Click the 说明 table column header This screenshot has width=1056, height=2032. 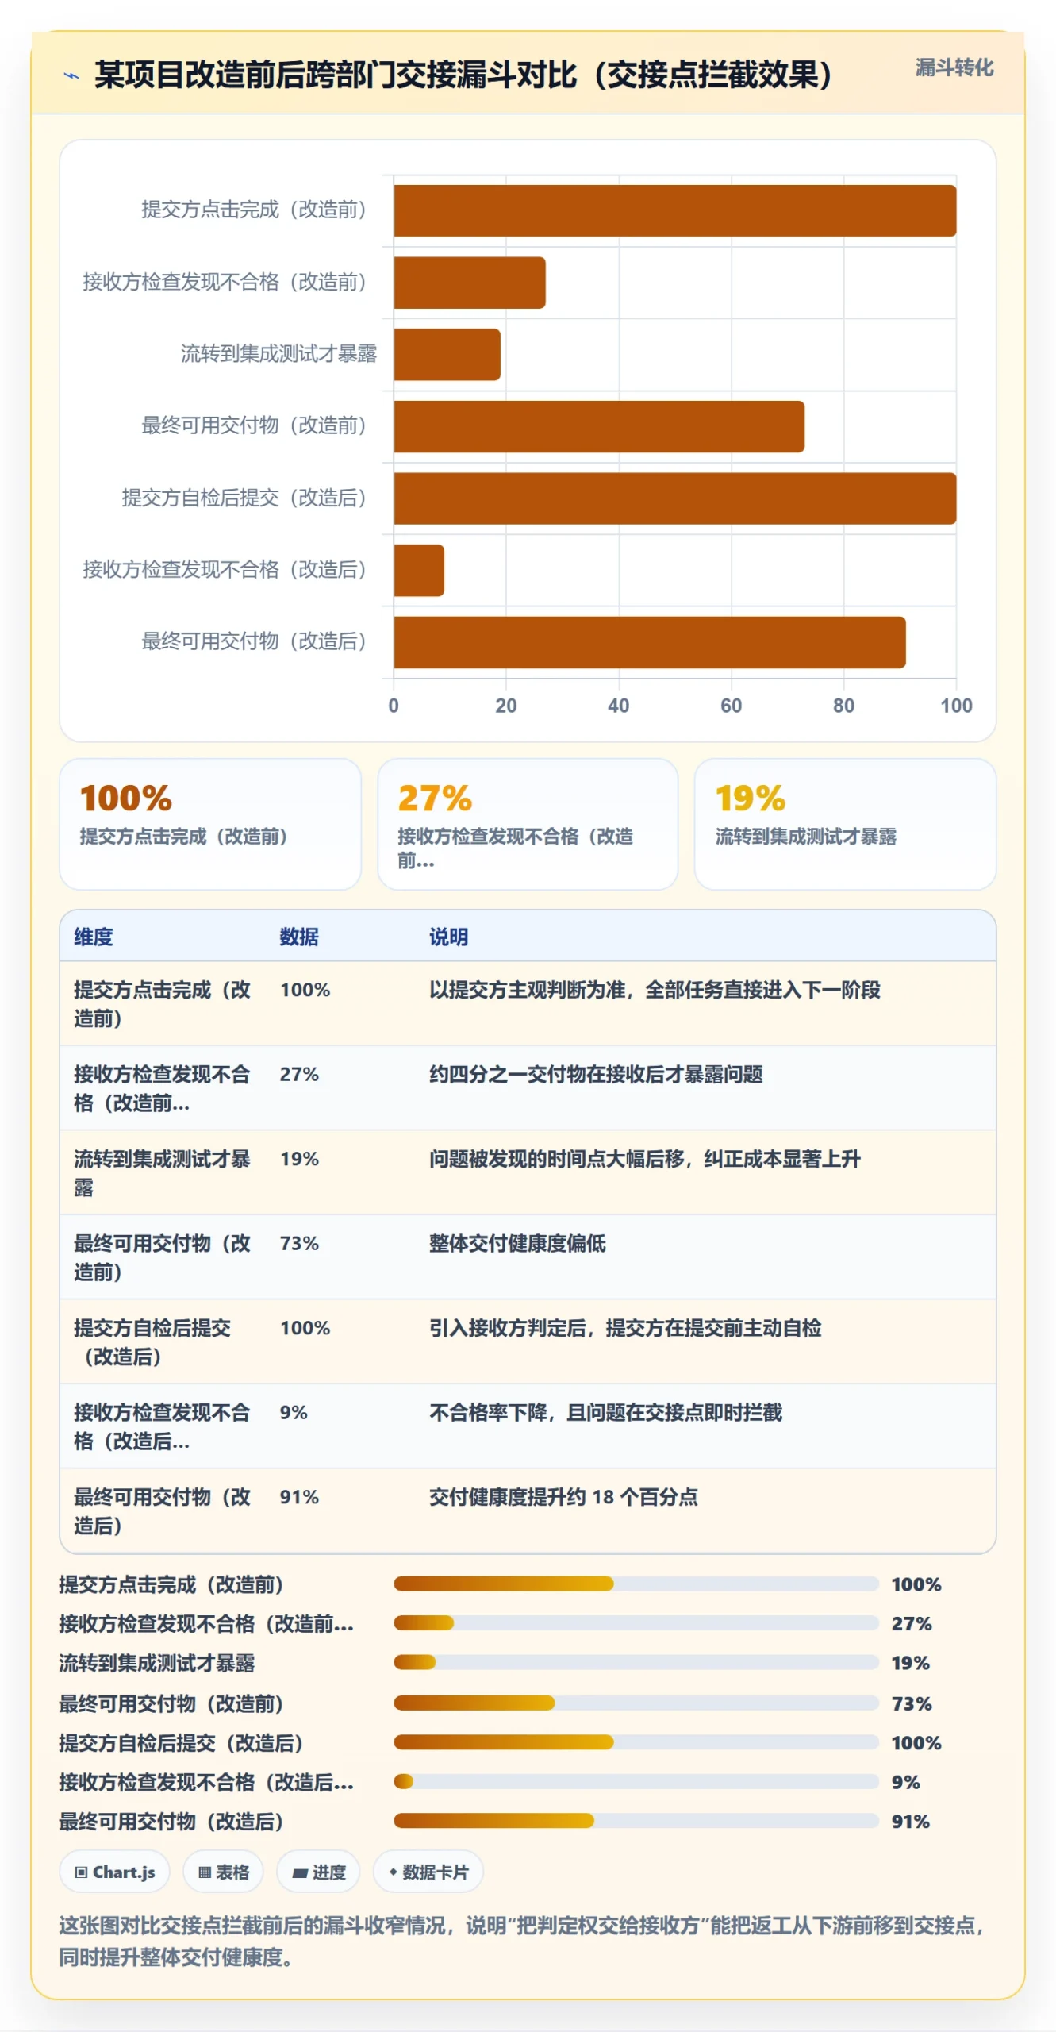[448, 937]
